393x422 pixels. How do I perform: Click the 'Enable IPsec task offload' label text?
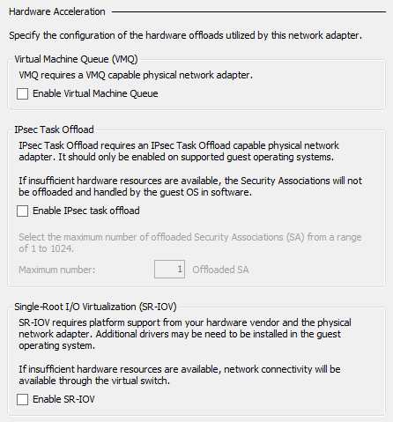pyautogui.click(x=86, y=211)
